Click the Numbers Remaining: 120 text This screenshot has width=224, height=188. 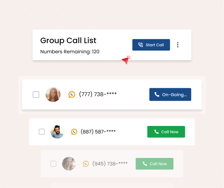[70, 52]
